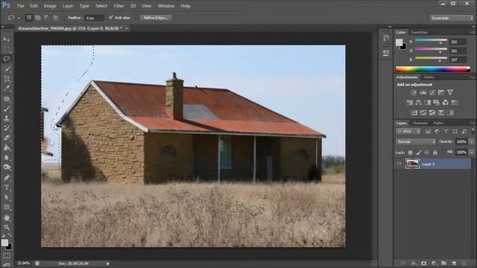Select the Hand tool
This screenshot has height=268, width=477.
coord(7,217)
